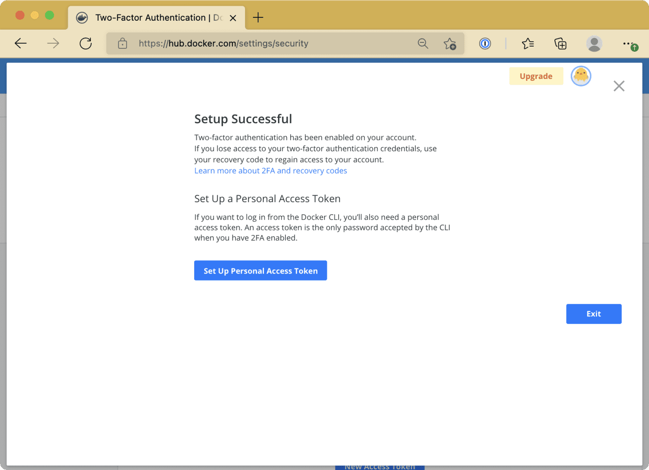This screenshot has width=649, height=470.
Task: Click the Upgrade button
Action: tap(536, 76)
